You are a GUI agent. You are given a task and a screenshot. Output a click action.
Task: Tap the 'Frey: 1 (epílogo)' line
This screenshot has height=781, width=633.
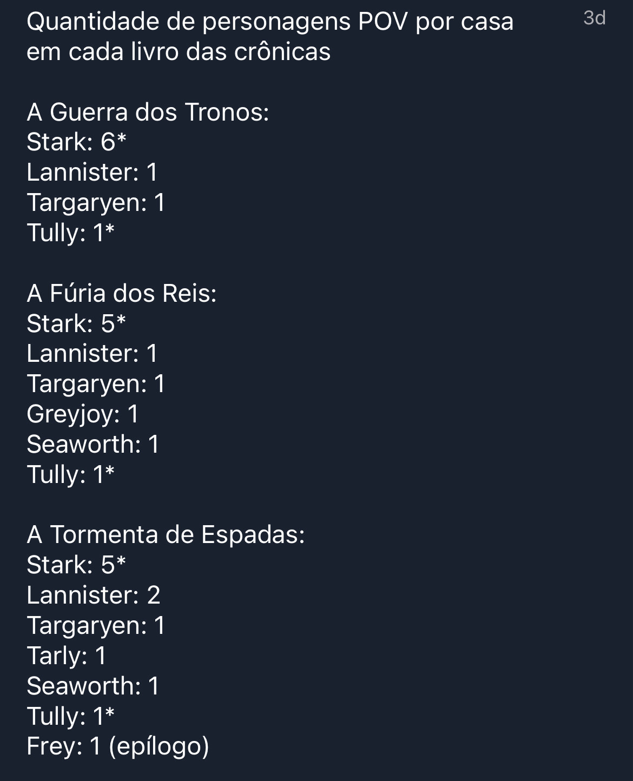118,746
